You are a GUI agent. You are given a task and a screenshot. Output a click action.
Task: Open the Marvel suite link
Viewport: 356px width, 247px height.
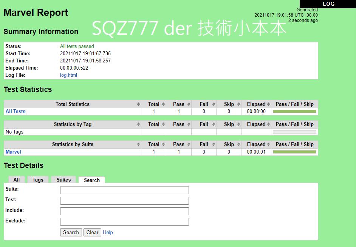point(13,152)
